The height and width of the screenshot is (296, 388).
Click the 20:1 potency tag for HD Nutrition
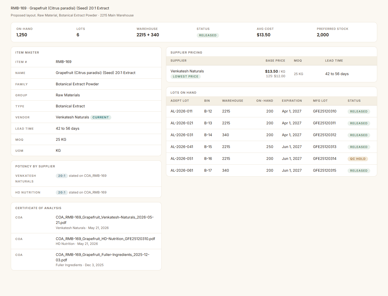(62, 192)
